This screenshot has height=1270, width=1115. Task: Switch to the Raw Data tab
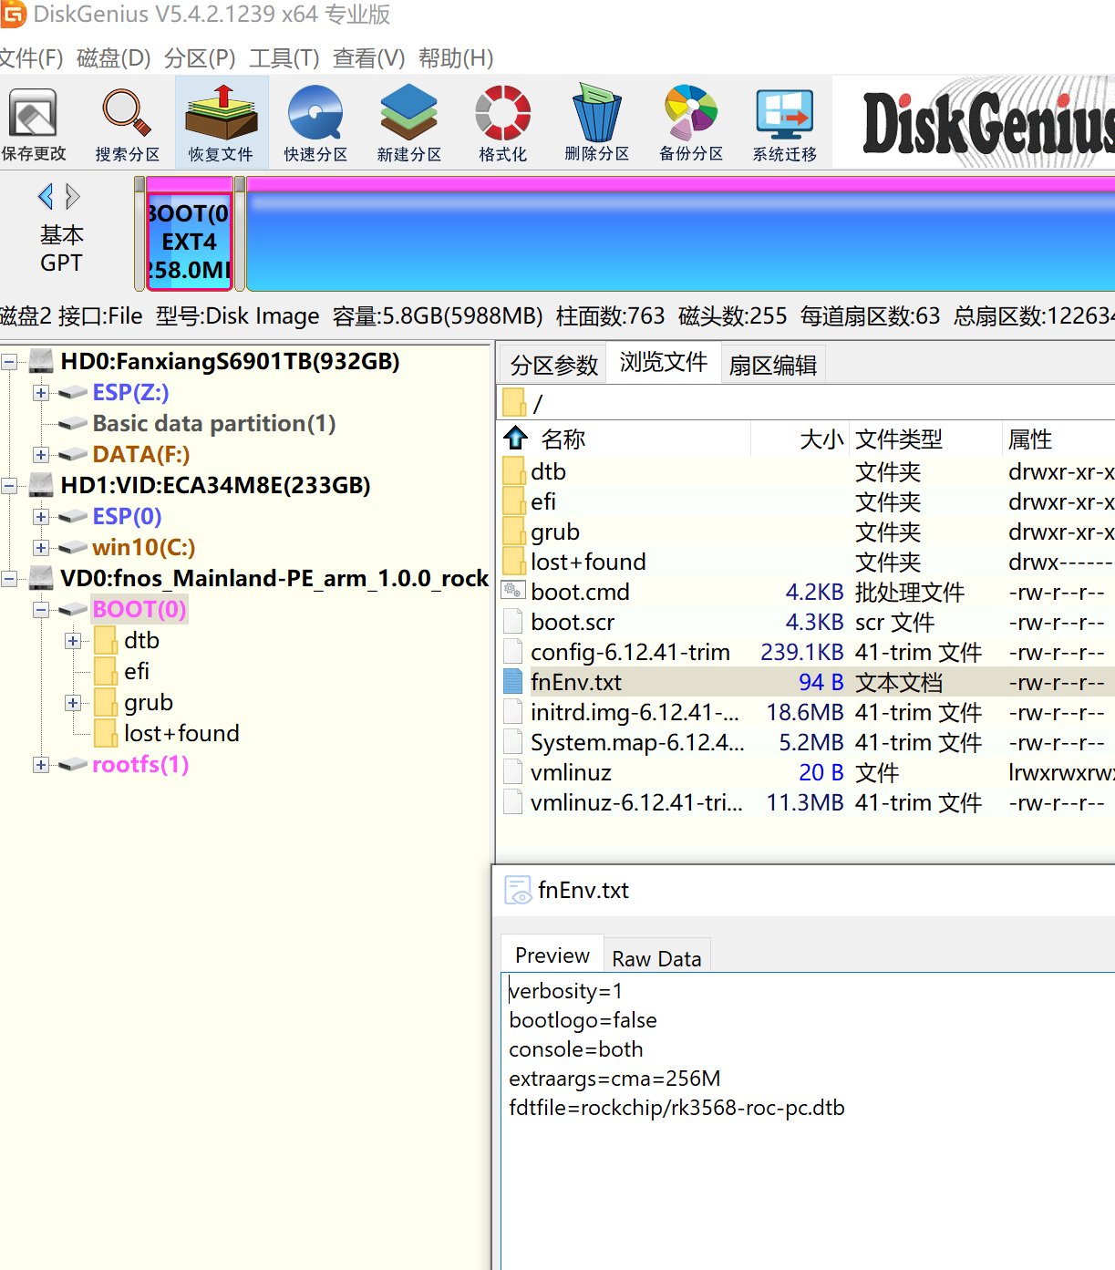click(x=656, y=958)
